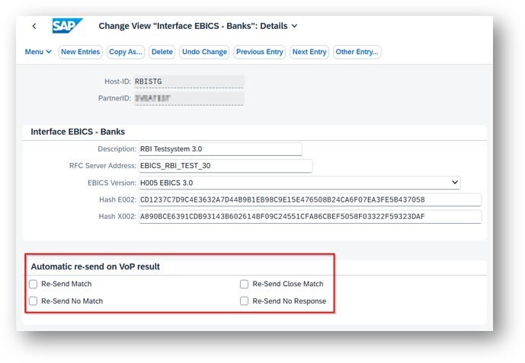Open Other Entry... dialog
The width and height of the screenshot is (525, 363).
coord(357,52)
